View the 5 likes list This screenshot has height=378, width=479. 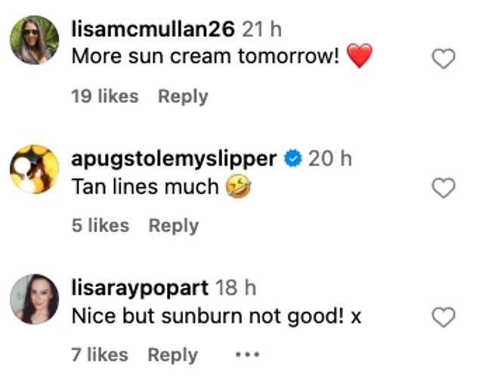pos(100,225)
